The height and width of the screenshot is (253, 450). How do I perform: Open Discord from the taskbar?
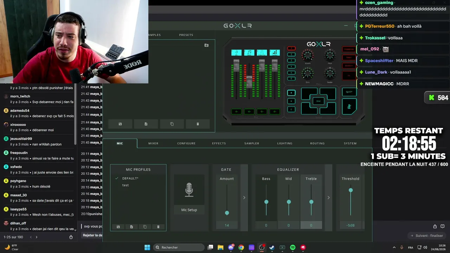pos(231,247)
